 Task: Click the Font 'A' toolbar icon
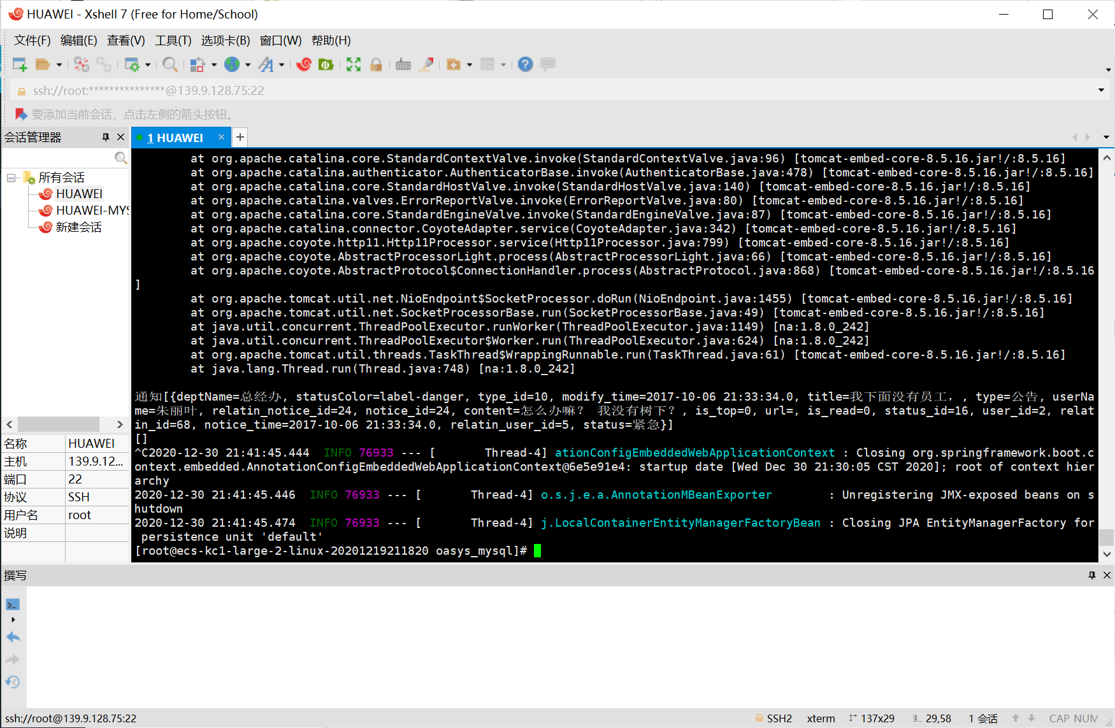pos(266,64)
